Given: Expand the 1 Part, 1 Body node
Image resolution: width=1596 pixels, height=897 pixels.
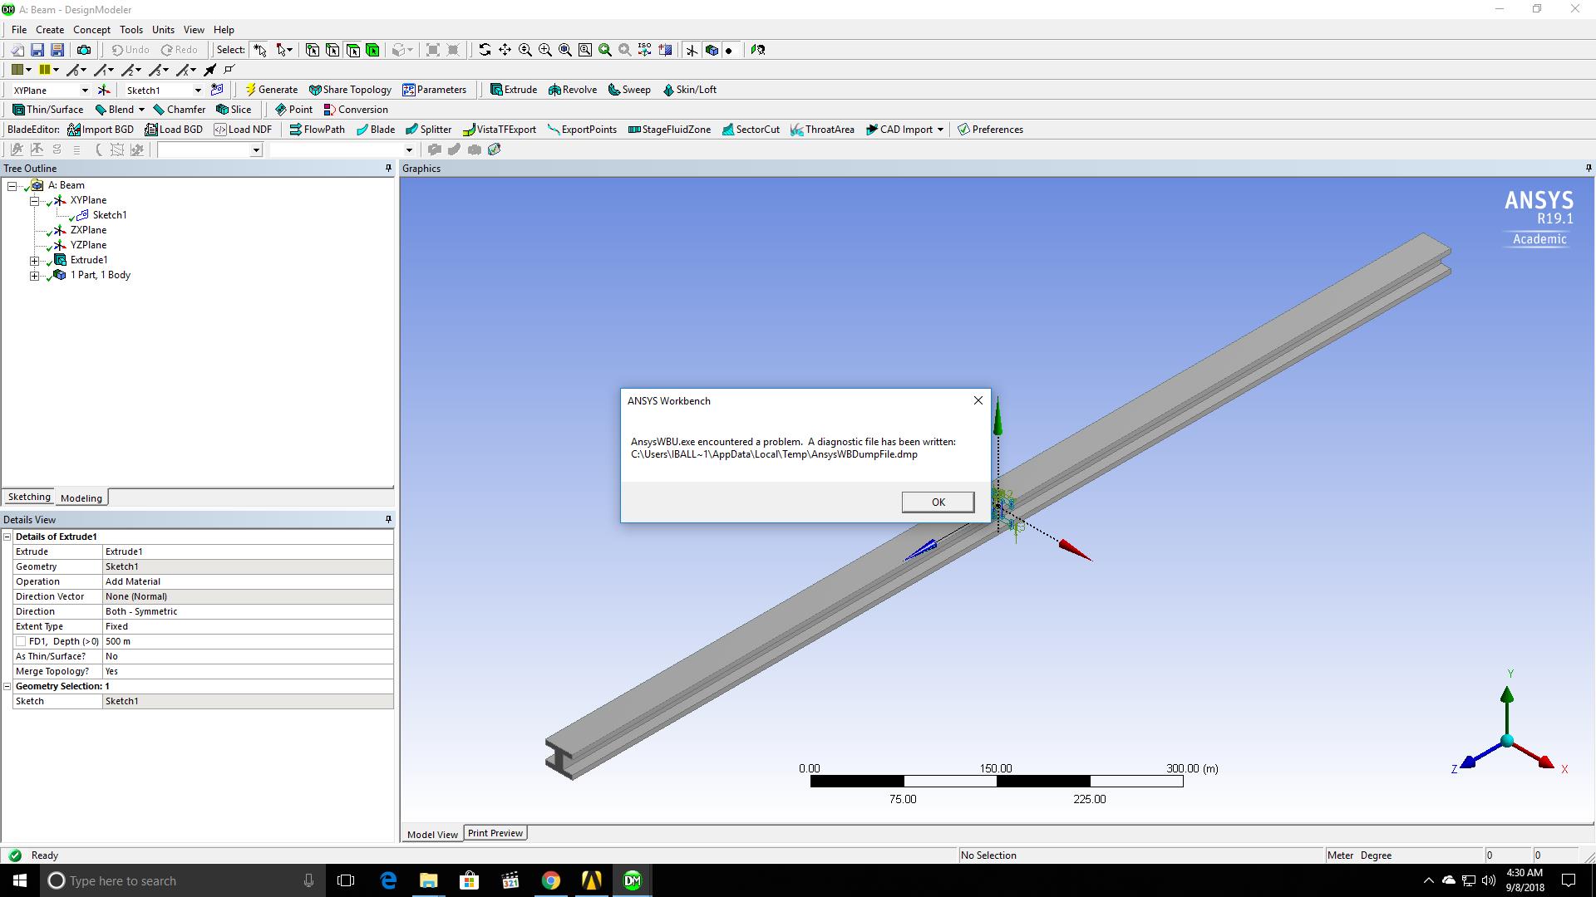Looking at the screenshot, I should (x=35, y=275).
